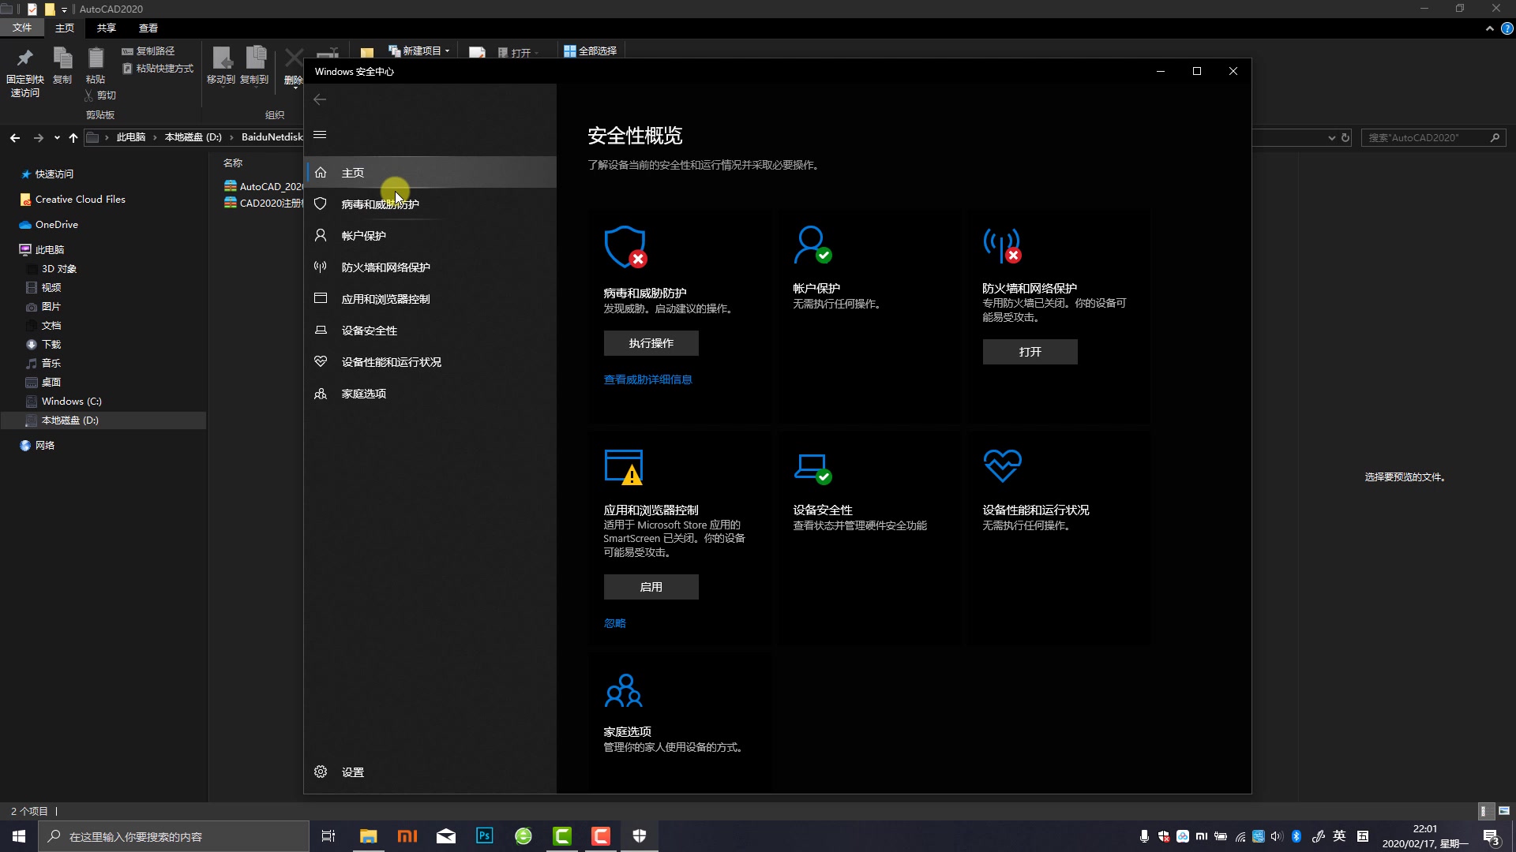Click the volume icon in system tray
Image resolution: width=1516 pixels, height=852 pixels.
tap(1277, 836)
